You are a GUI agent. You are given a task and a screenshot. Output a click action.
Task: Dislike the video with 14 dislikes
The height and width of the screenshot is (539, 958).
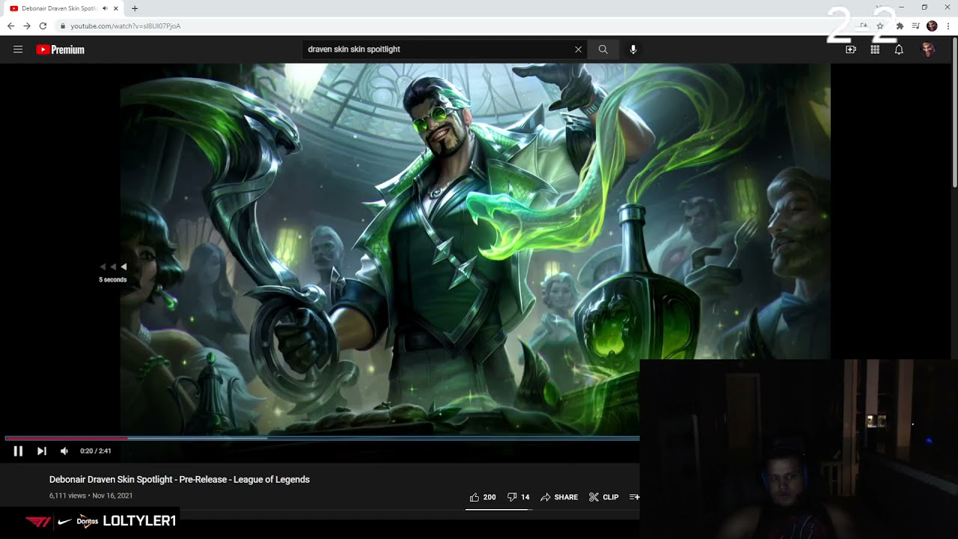pyautogui.click(x=518, y=497)
